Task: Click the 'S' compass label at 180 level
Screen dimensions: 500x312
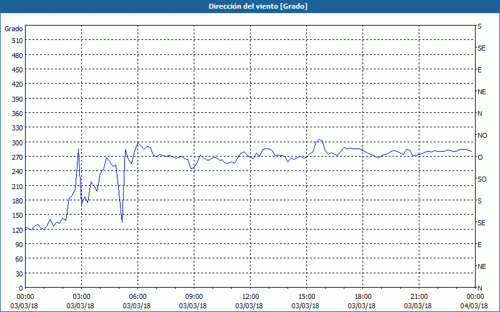Action: coord(479,201)
